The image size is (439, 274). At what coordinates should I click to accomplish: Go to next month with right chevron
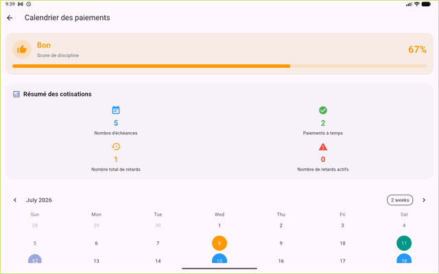[x=424, y=200]
